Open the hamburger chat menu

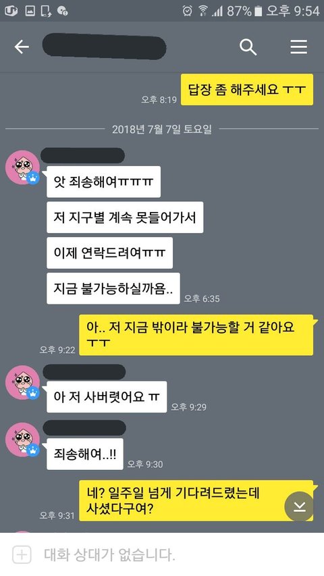coord(298,47)
